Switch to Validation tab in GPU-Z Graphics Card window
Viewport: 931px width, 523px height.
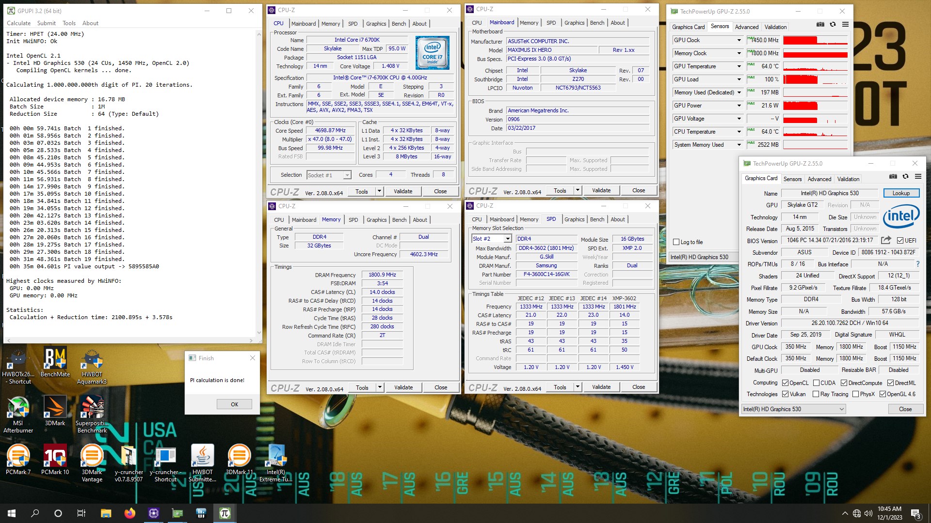pyautogui.click(x=848, y=179)
